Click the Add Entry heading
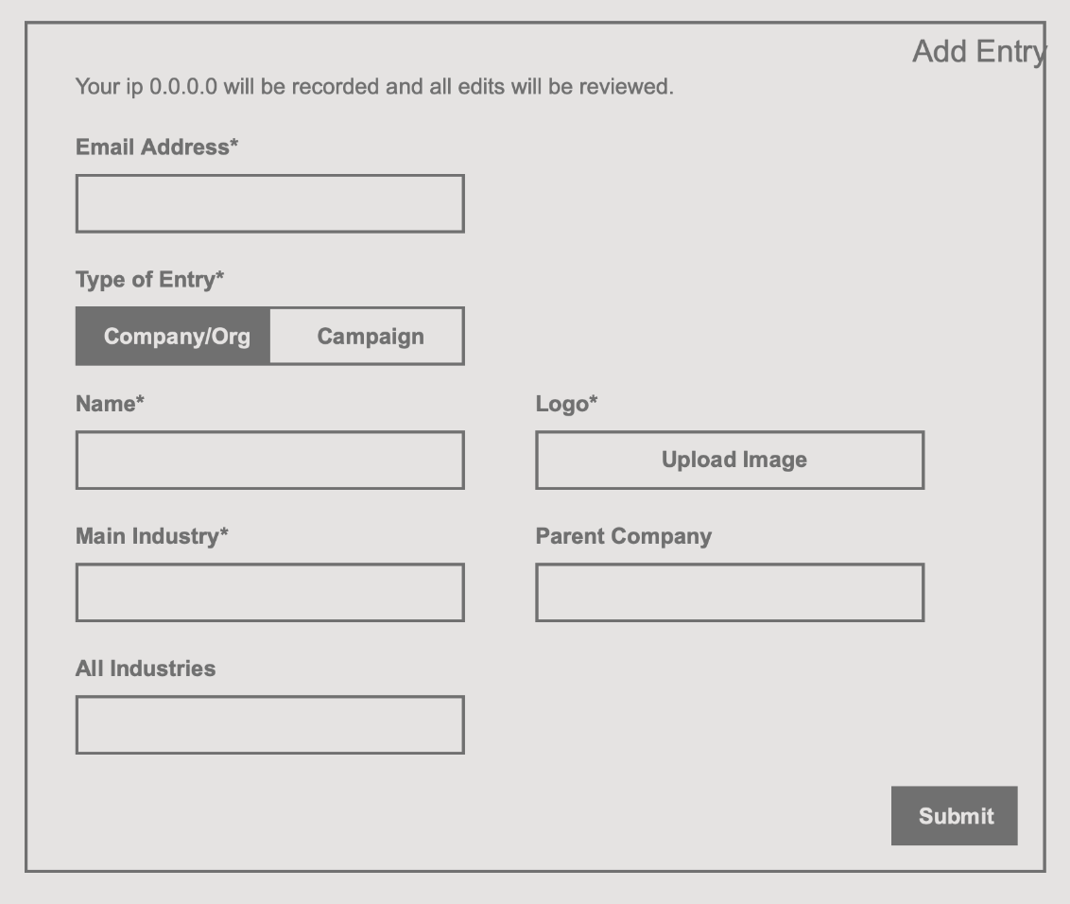The image size is (1070, 904). coord(978,52)
